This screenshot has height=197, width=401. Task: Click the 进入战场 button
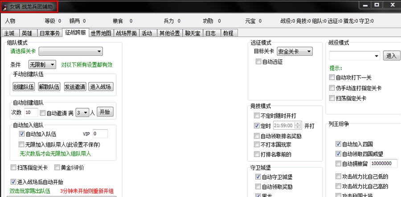click(x=100, y=87)
